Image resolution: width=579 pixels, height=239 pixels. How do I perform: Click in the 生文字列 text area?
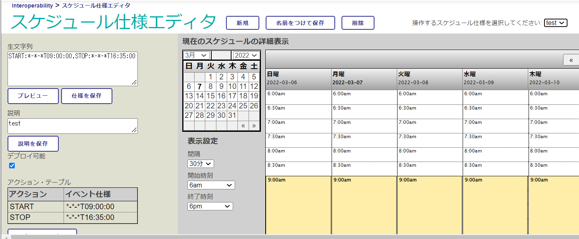(72, 68)
